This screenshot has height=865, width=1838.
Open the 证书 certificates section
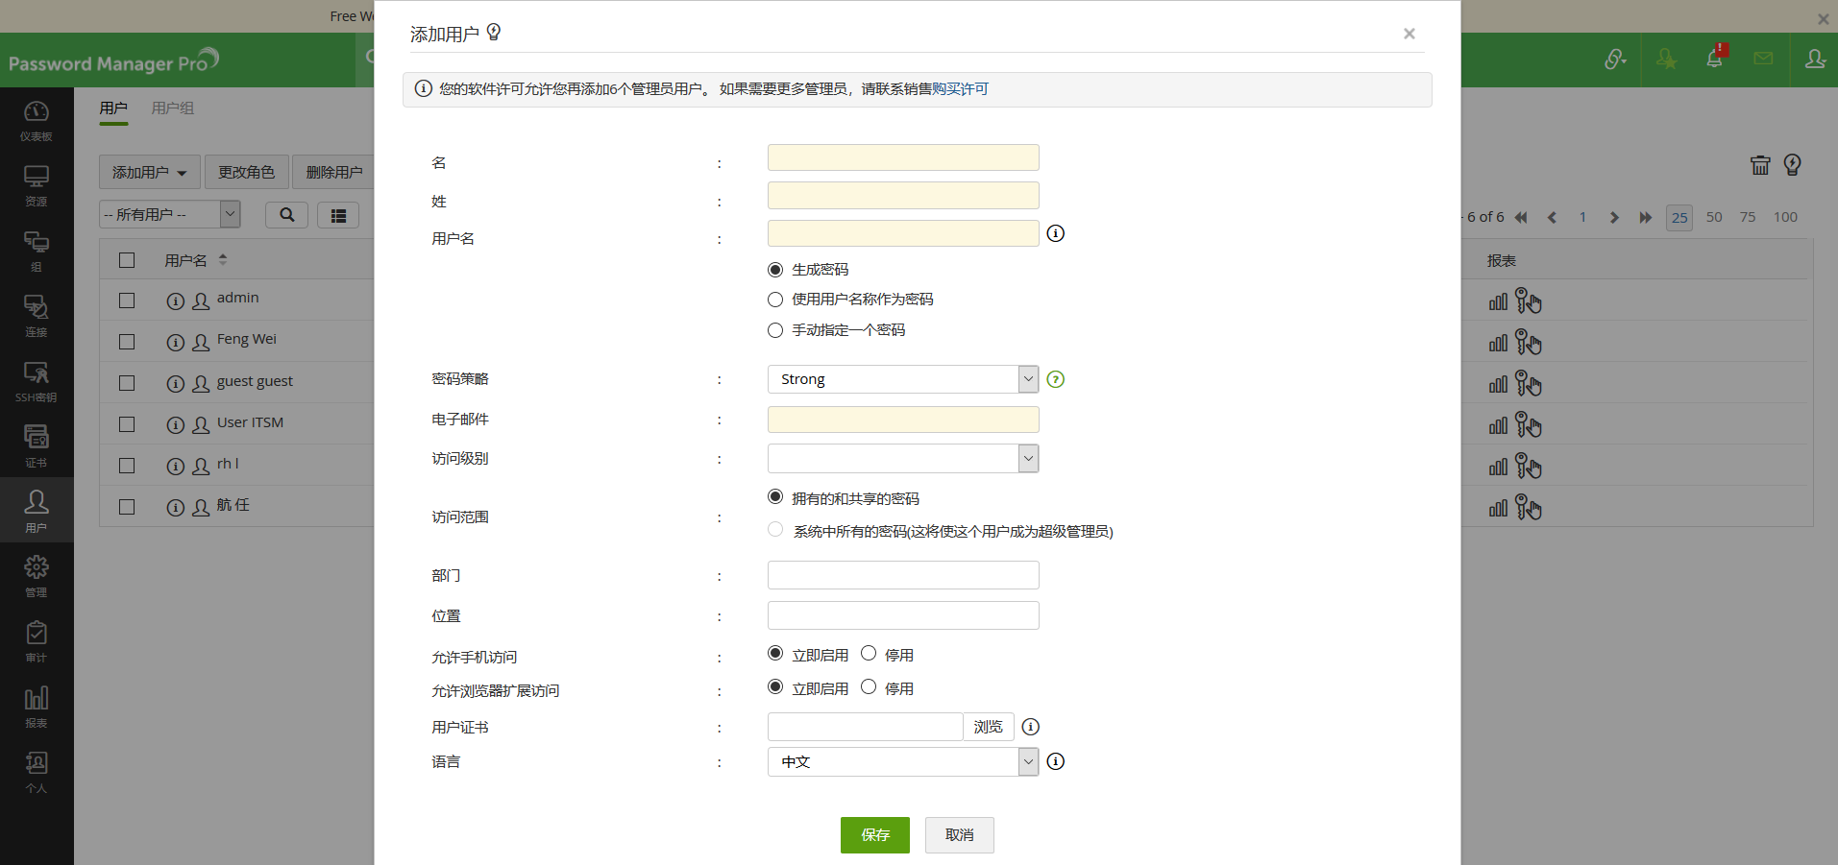click(37, 446)
